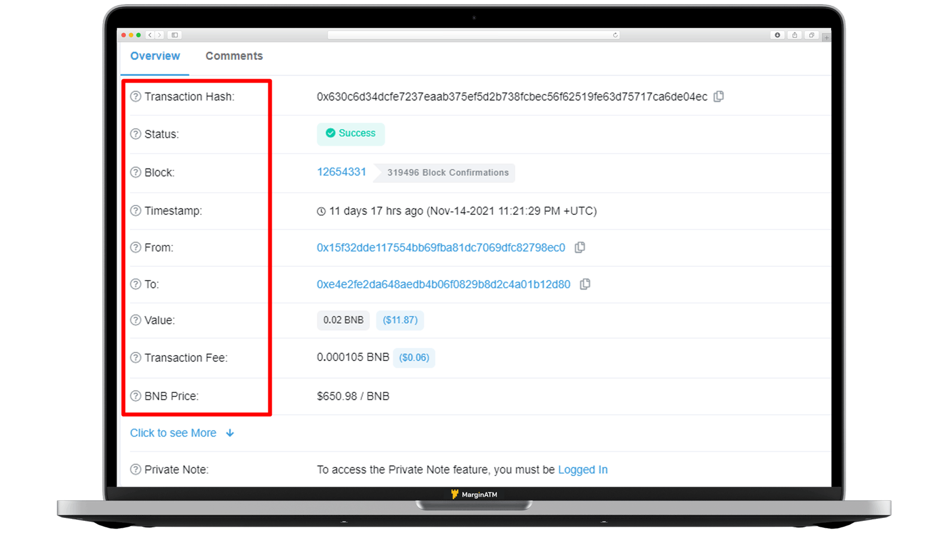Click the Timestamp clock icon
The width and height of the screenshot is (948, 533).
pyautogui.click(x=320, y=211)
